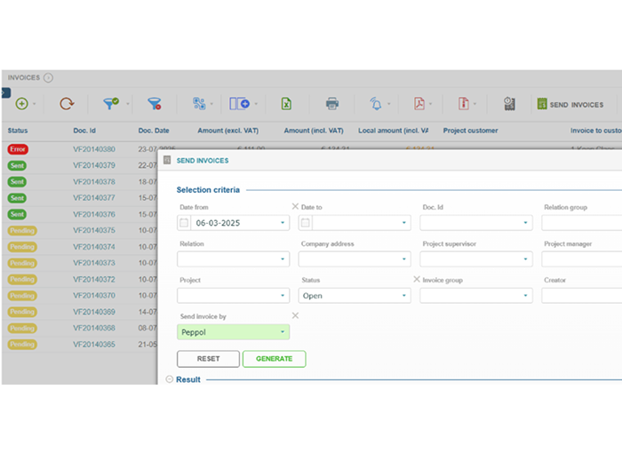Sort by Amount (incl. VAT) column header
The width and height of the screenshot is (622, 453).
(314, 131)
